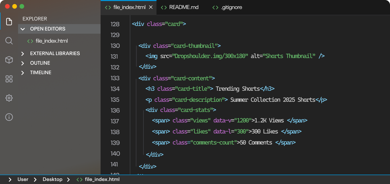Select the file_index.html editor tab
Viewport: 390px width, 184px height.
tap(129, 7)
